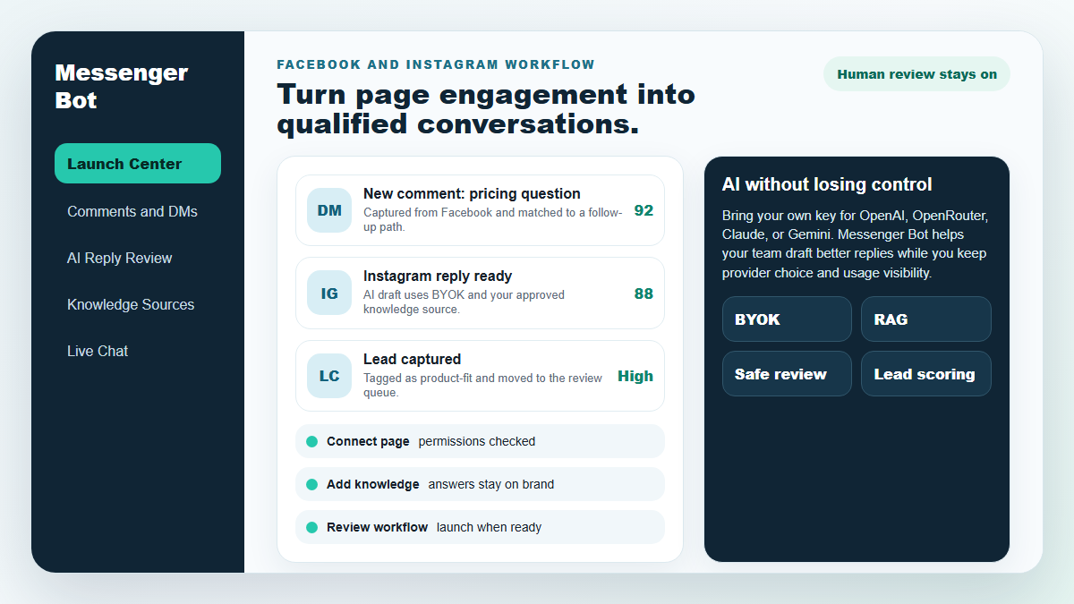Click the Human review stays on badge
The image size is (1074, 604).
point(916,74)
